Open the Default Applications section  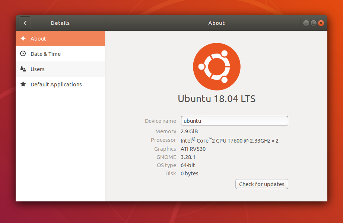[x=60, y=85]
